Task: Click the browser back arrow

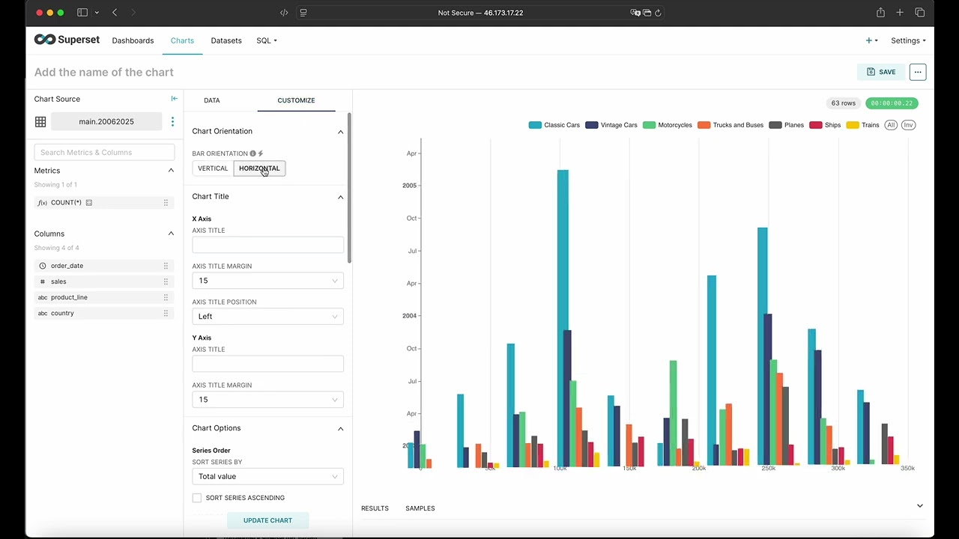Action: click(x=115, y=13)
